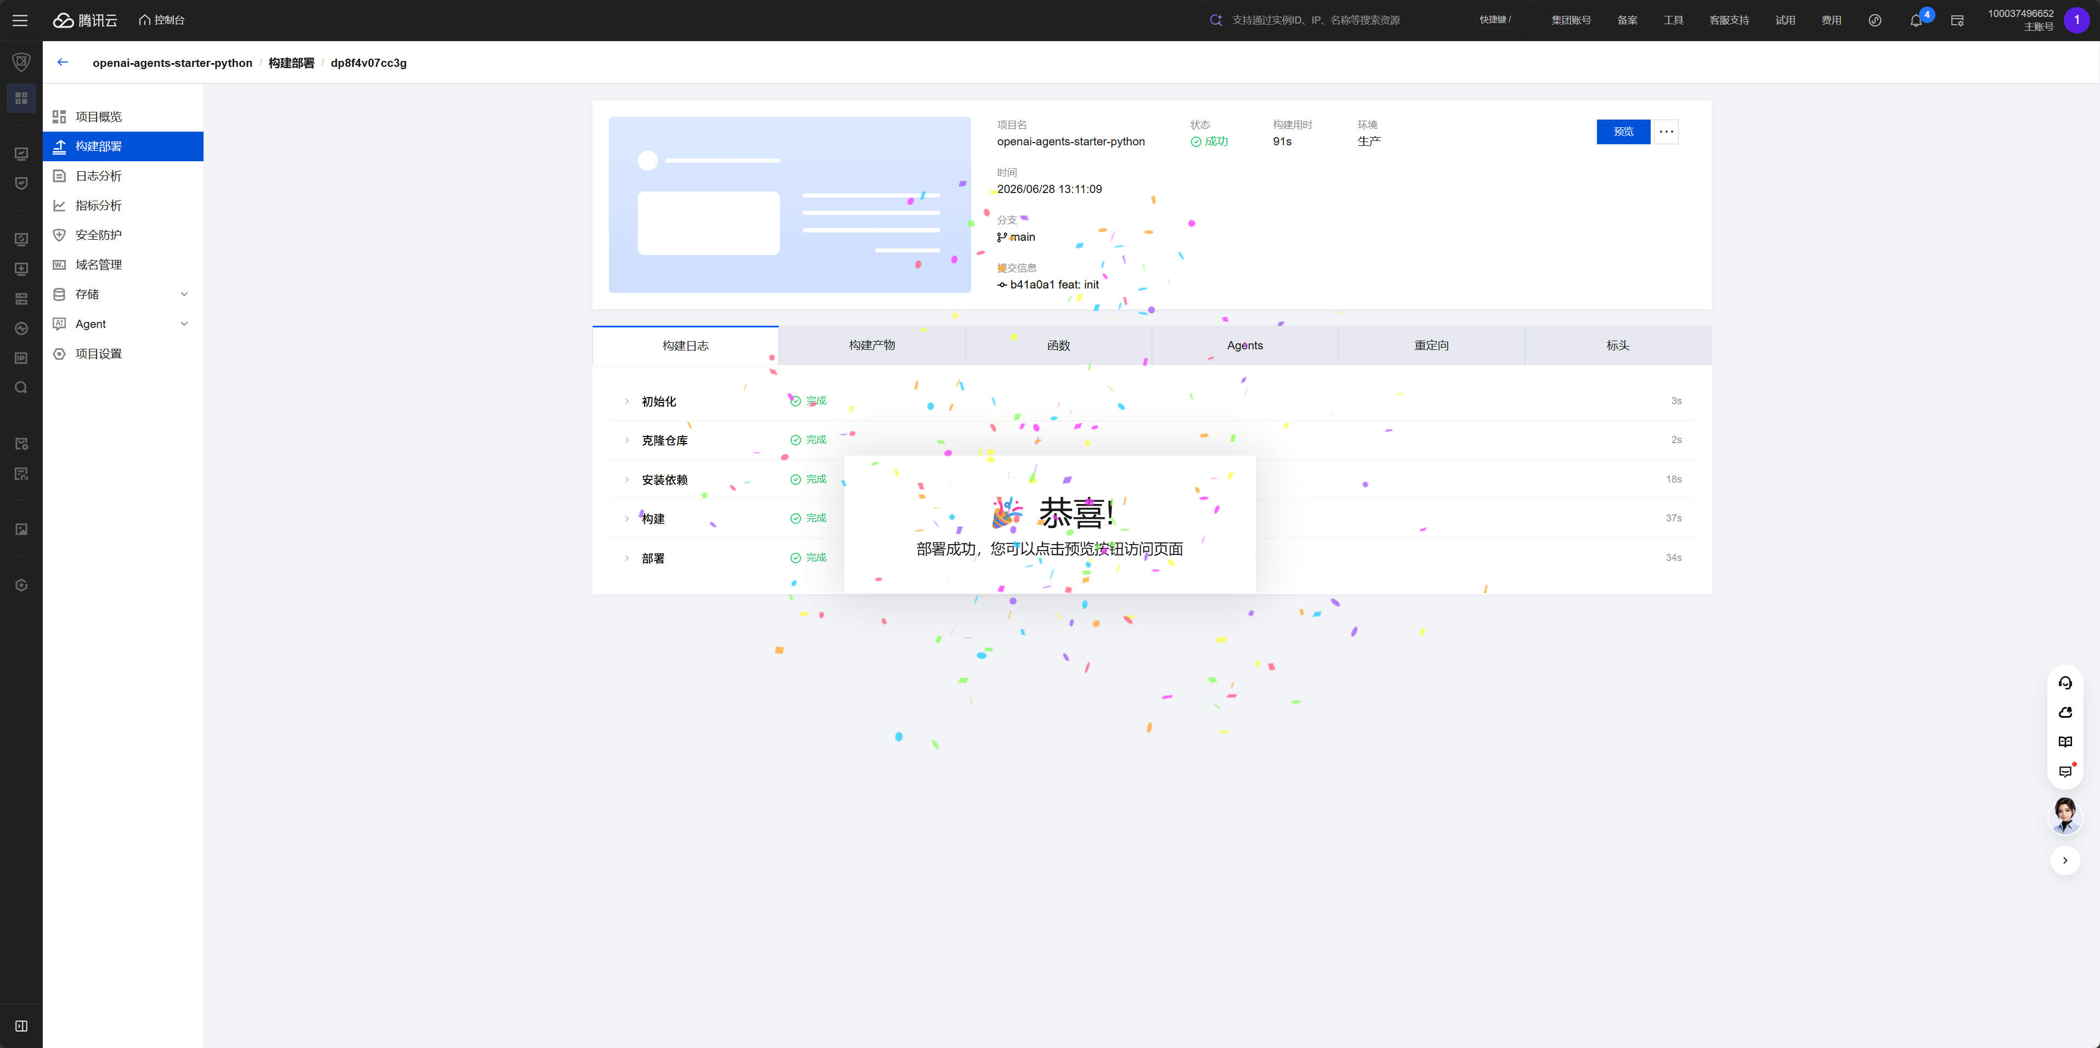Open notifications bell with badge 4
Viewport: 2100px width, 1048px height.
point(1917,20)
